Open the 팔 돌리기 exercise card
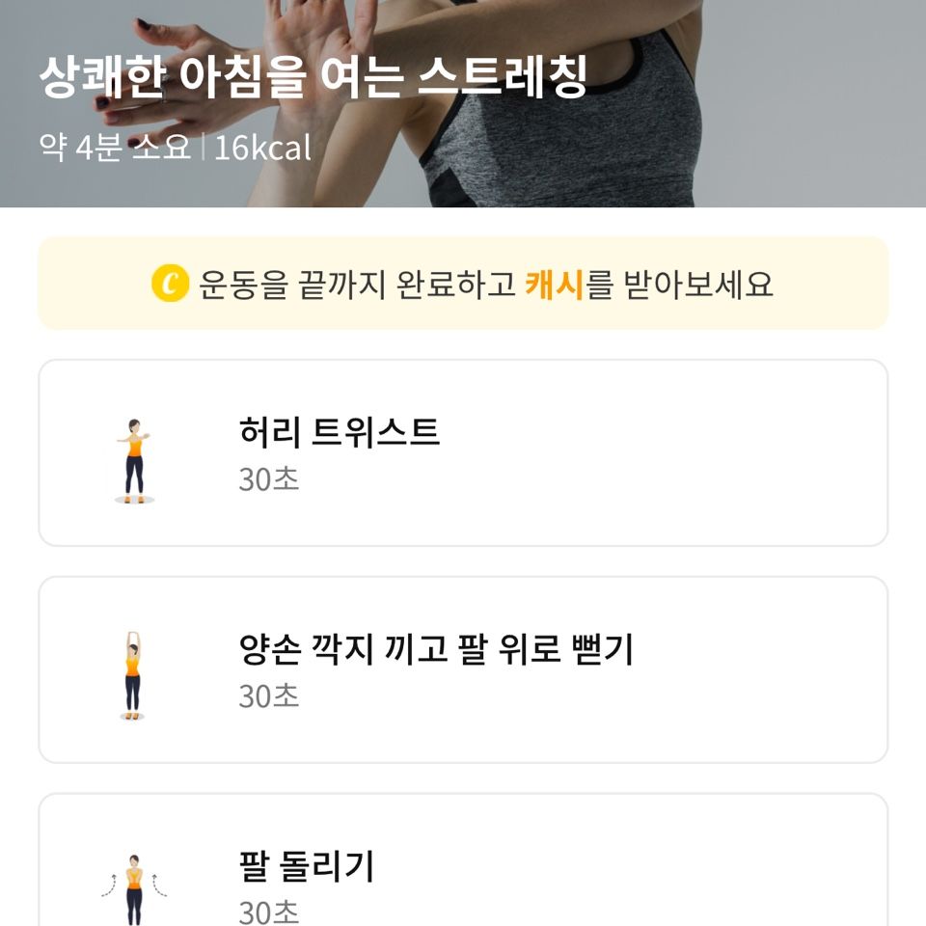The image size is (926, 926). pyautogui.click(x=463, y=859)
